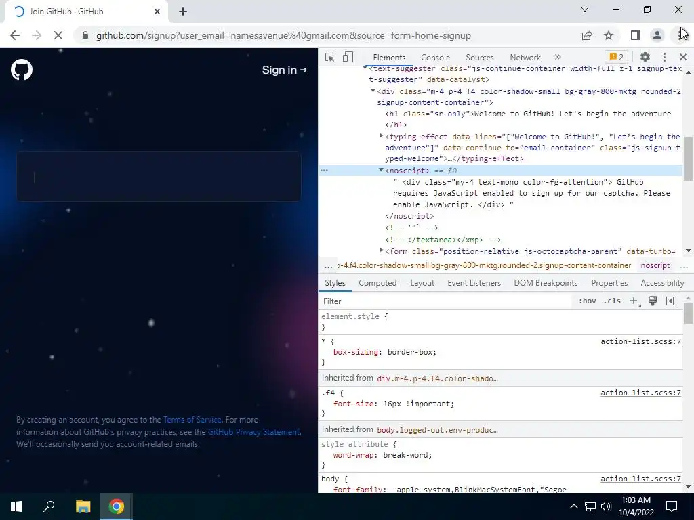This screenshot has width=694, height=520.
Task: Click the GitHub octocat logo
Action: coord(22,70)
